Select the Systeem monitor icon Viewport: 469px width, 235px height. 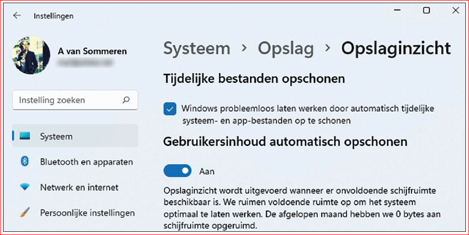point(25,136)
